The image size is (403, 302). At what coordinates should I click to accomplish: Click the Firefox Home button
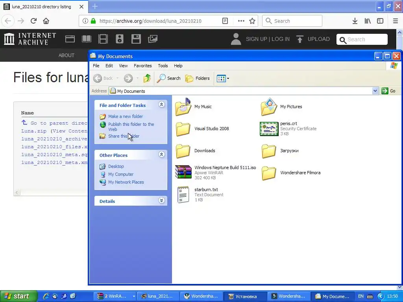tap(46, 21)
